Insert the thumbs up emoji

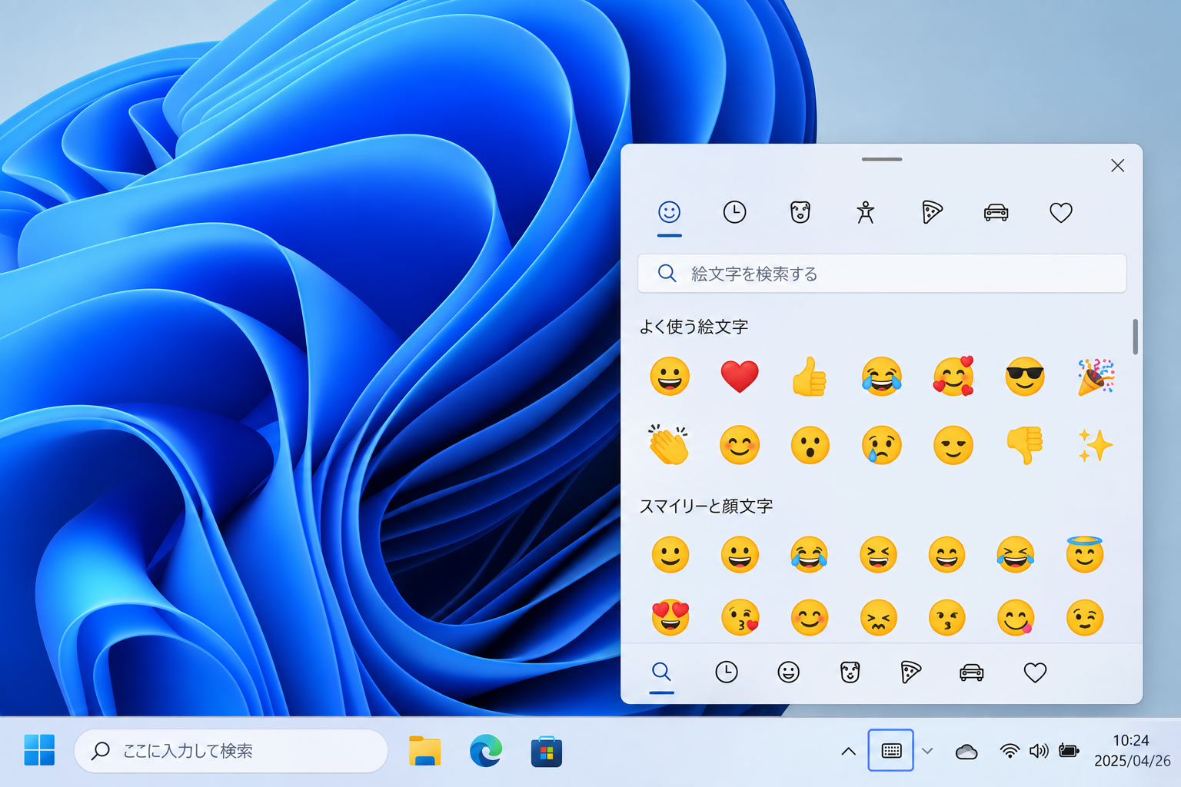coord(810,377)
